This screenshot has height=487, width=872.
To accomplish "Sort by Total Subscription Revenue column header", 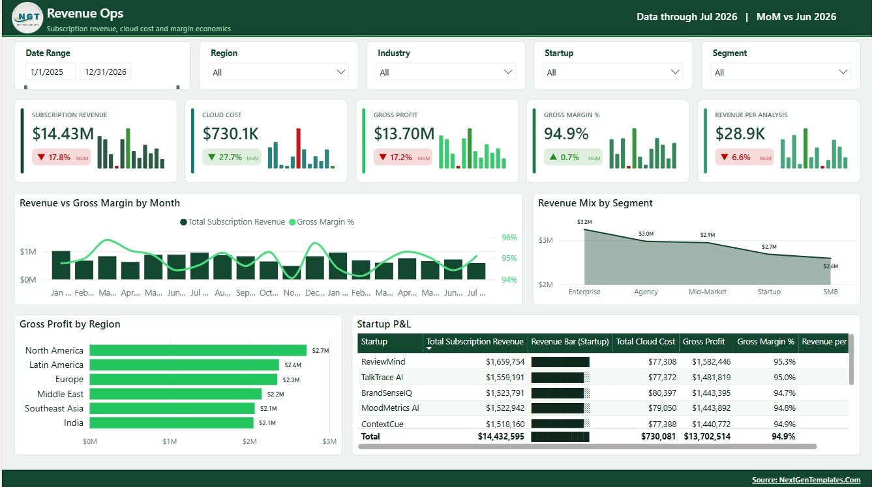I will 475,341.
